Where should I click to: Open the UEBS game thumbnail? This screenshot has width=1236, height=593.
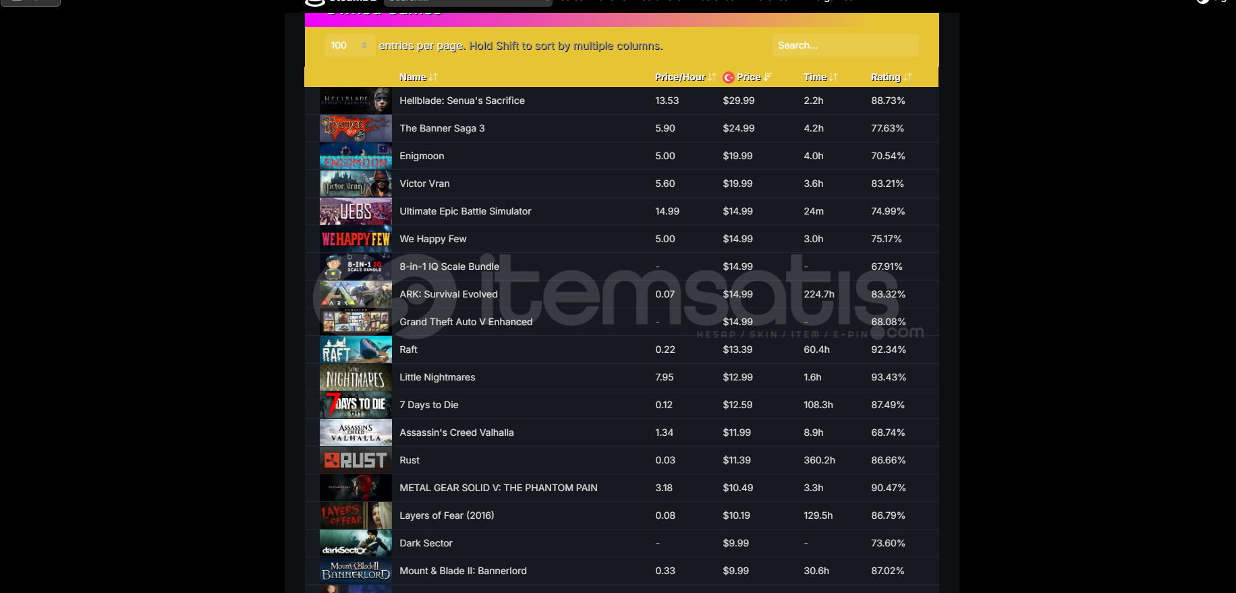(356, 211)
